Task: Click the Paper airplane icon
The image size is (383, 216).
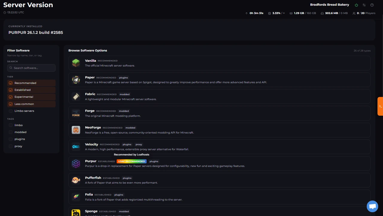Action: 76,80
